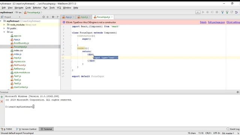
Task: Click the FocusInput.js breadcrumb
Action: (32, 12)
